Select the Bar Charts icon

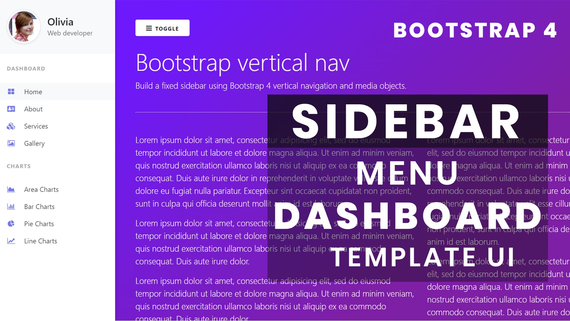[x=11, y=206]
